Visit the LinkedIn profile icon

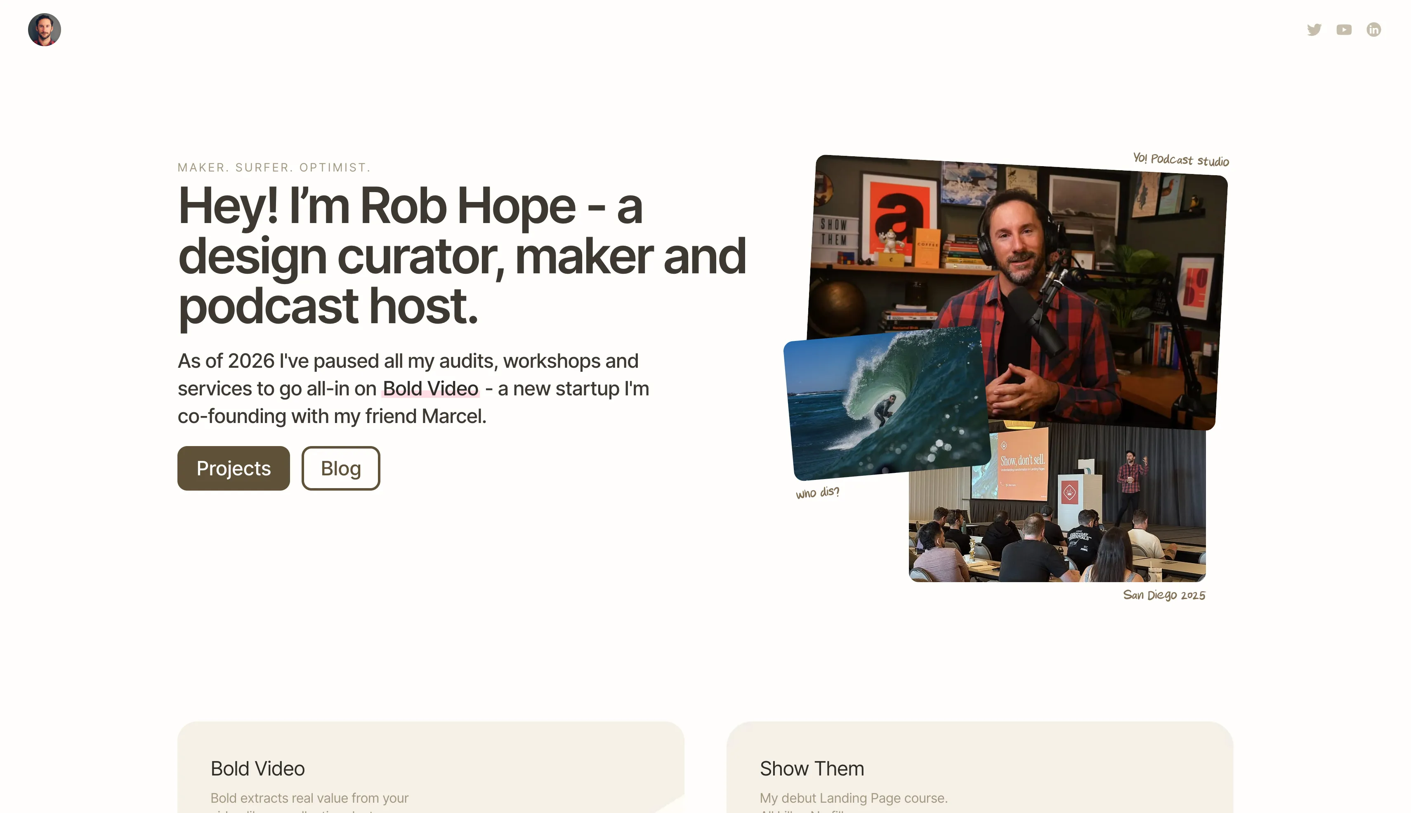click(x=1373, y=30)
